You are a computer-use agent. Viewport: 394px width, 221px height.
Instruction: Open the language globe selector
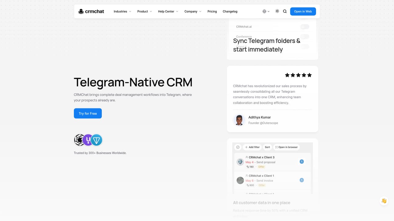pyautogui.click(x=266, y=11)
